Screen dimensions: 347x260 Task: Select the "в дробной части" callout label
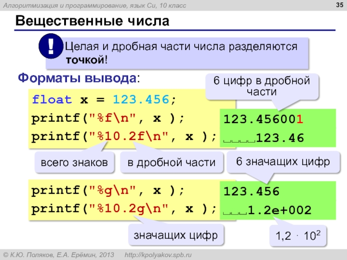click(x=171, y=163)
